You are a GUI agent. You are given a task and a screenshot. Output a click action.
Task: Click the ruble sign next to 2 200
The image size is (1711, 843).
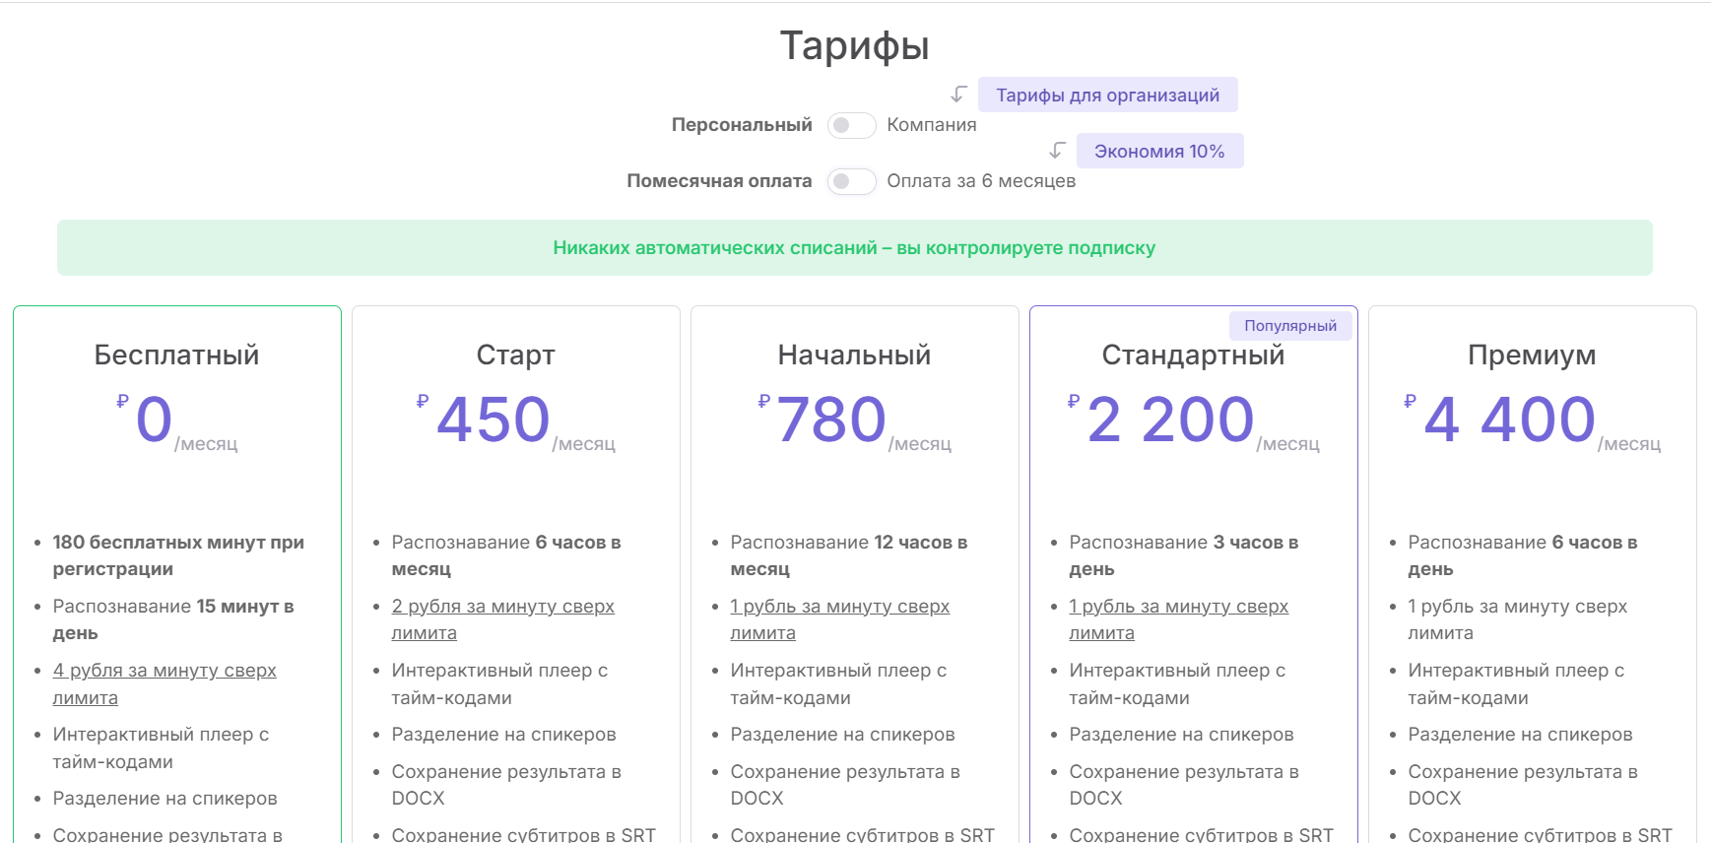(x=1074, y=401)
